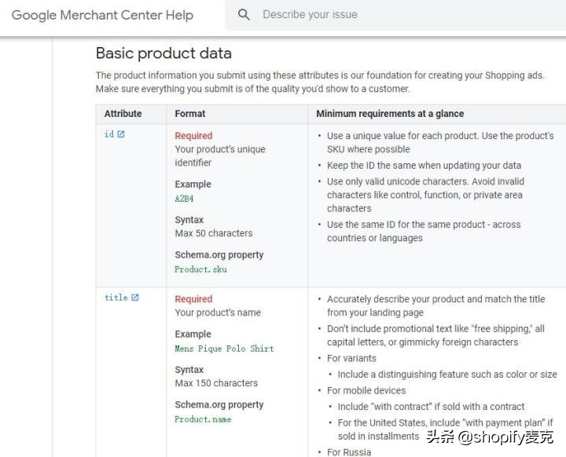This screenshot has height=457, width=566.
Task: Click the "Mens Pique Polo Shirt" example
Action: coord(224,349)
